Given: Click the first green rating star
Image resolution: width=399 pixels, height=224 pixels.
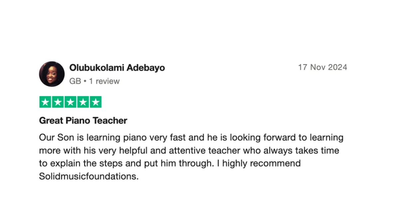Looking at the screenshot, I should 45,102.
